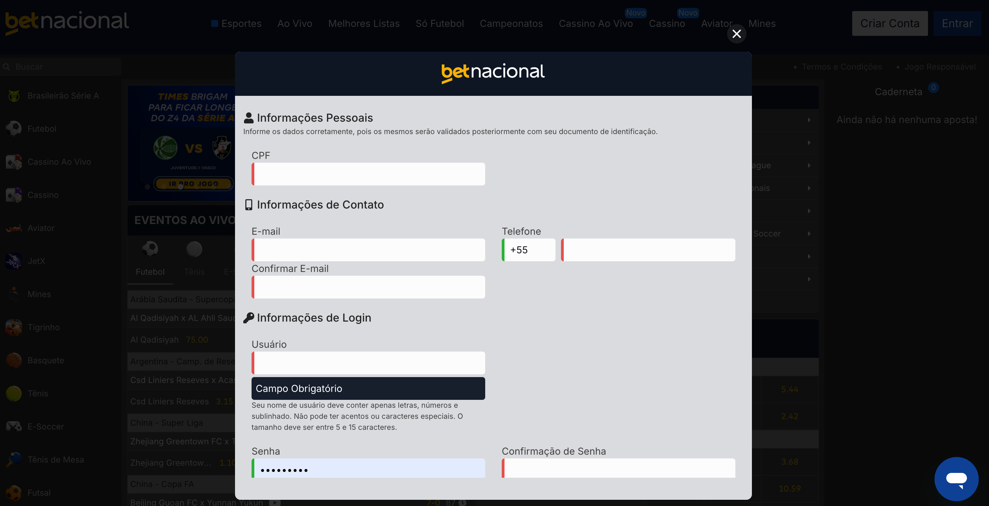The width and height of the screenshot is (989, 506).
Task: Click the Futebol soccer ball sidebar icon
Action: point(14,129)
